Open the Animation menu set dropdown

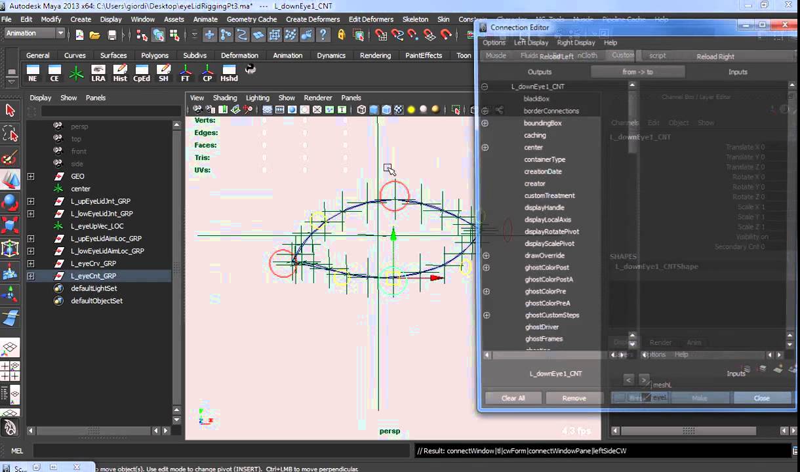pyautogui.click(x=34, y=33)
